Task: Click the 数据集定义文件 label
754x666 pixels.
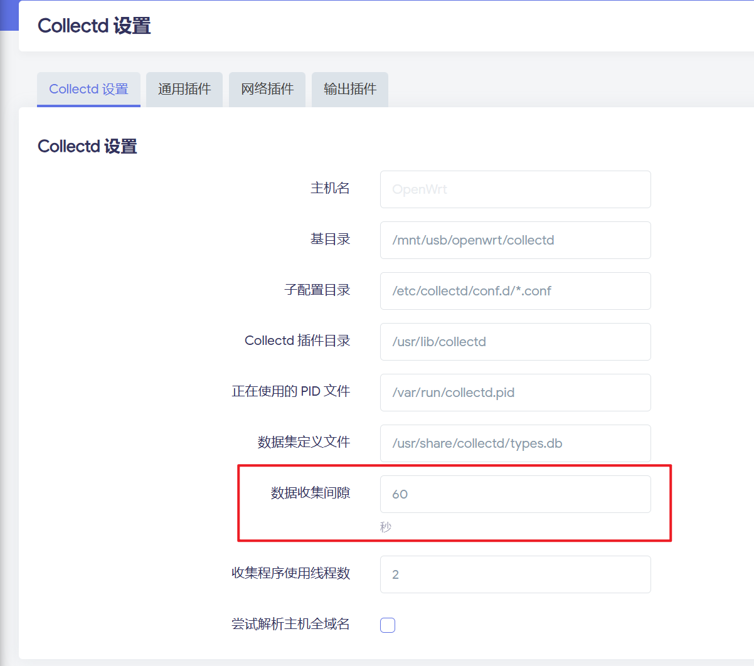Action: [x=304, y=442]
